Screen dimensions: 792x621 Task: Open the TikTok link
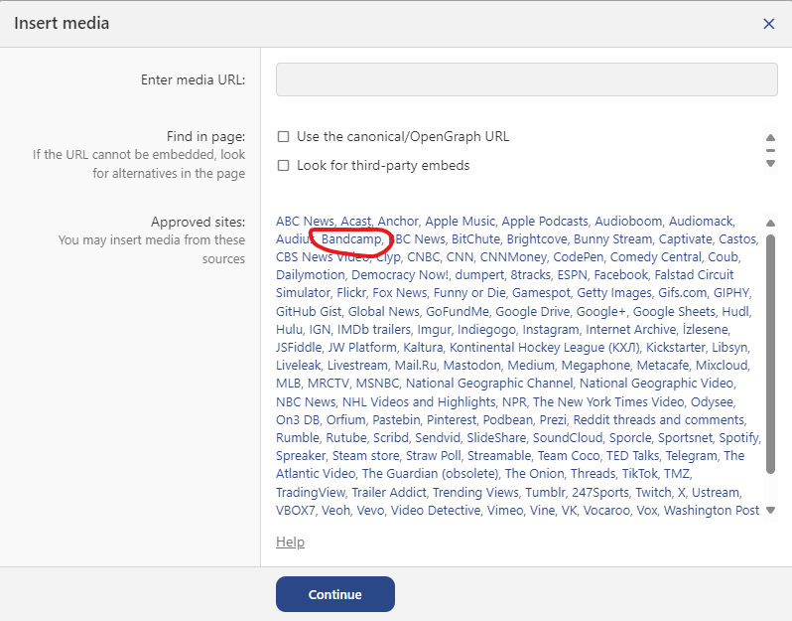pos(639,473)
